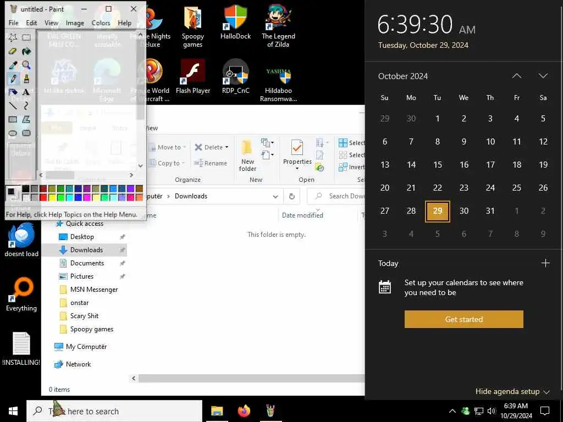
Task: Pick the black color in Paint palette
Action: 25,189
